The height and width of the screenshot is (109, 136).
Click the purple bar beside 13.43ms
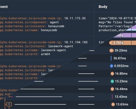[112, 97]
